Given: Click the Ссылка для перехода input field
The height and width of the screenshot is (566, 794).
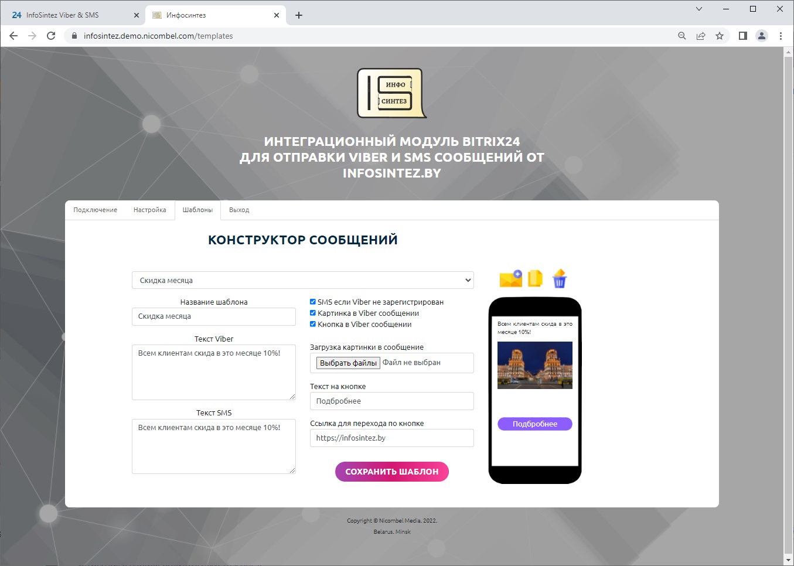Looking at the screenshot, I should click(x=392, y=438).
